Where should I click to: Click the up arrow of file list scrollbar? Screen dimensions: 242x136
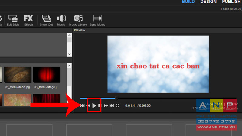click(70, 66)
